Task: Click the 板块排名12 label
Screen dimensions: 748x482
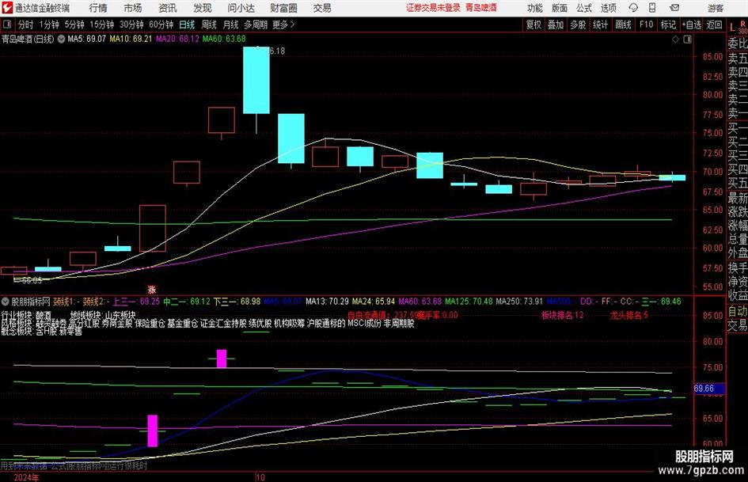Action: click(563, 316)
